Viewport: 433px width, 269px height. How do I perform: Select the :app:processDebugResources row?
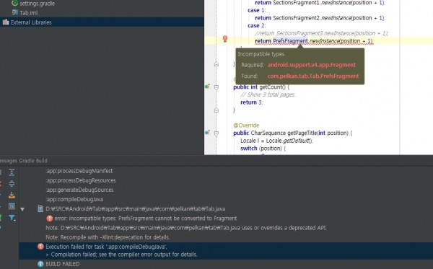81,180
